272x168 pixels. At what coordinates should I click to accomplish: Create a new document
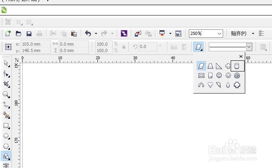coord(8,33)
